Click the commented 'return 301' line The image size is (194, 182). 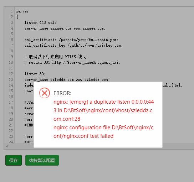coord(72,62)
